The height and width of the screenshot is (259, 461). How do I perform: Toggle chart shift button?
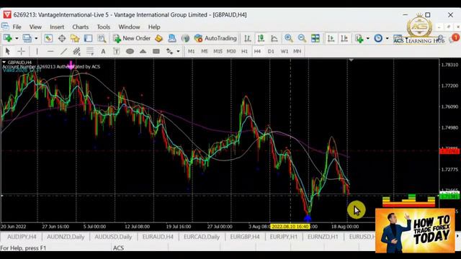tap(344, 38)
